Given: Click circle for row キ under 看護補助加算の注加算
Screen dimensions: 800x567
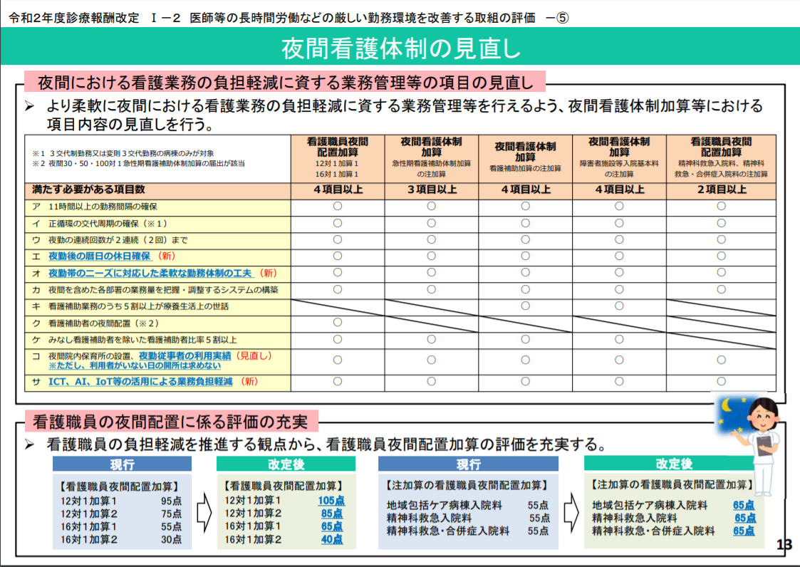Looking at the screenshot, I should tap(525, 306).
